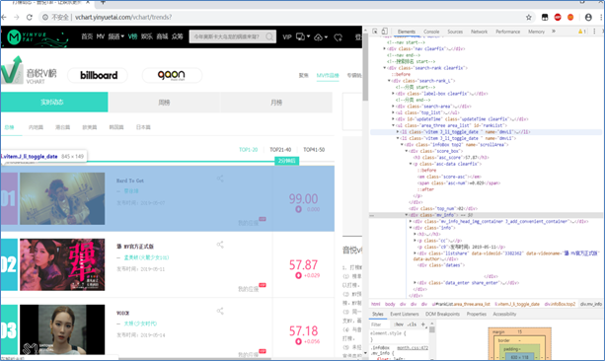Image resolution: width=605 pixels, height=361 pixels.
Task: Click the orange extension icon beside ABP
Action: [570, 17]
